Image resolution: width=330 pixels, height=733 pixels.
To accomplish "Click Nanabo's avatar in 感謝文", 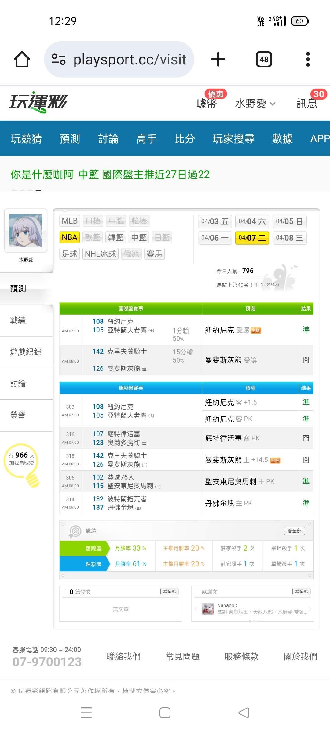I will (x=208, y=609).
